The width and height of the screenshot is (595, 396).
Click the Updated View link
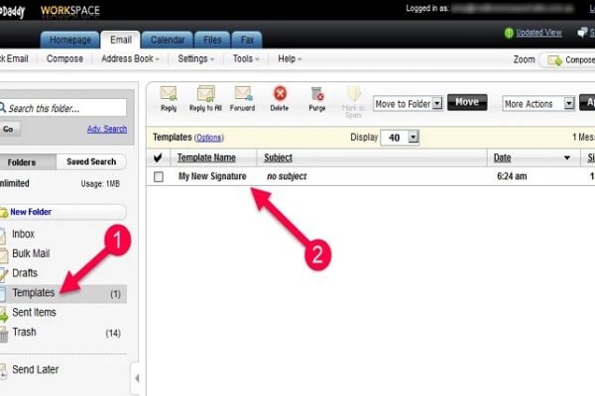pos(538,33)
